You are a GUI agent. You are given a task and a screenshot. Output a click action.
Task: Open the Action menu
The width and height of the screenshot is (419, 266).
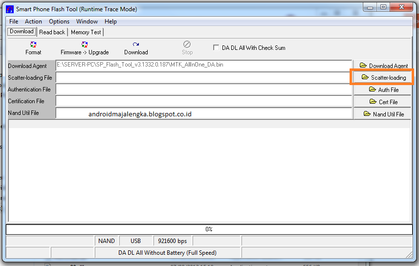point(33,22)
